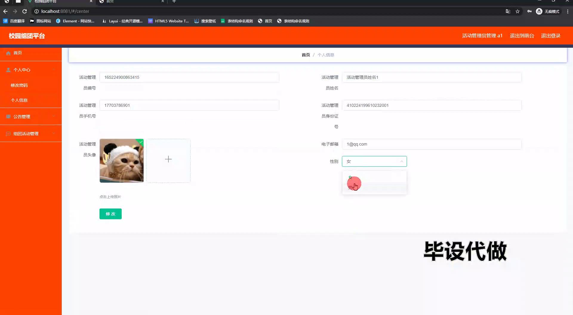Expand the 公告管理 sidebar menu

[31, 117]
